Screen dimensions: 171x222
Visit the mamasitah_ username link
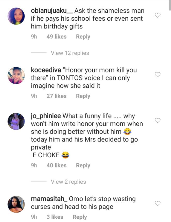[49, 199]
